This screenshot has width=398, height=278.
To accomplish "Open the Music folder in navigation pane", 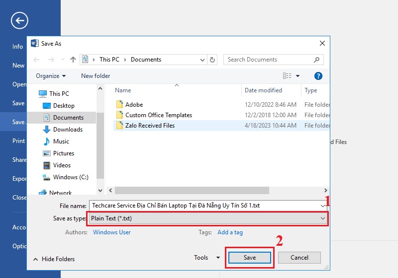I will (61, 141).
